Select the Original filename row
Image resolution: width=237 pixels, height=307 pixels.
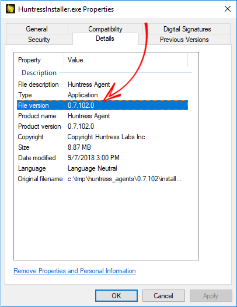point(102,179)
